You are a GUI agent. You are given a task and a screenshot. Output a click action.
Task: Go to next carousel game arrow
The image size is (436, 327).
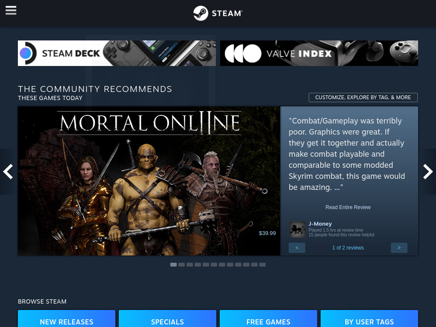tap(428, 172)
